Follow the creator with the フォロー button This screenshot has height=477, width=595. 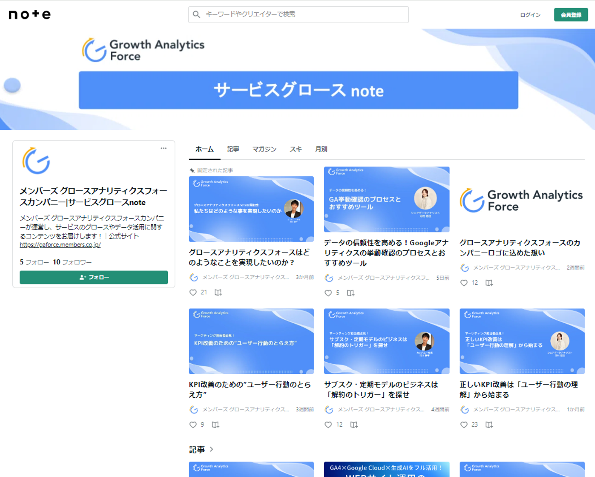pyautogui.click(x=94, y=277)
